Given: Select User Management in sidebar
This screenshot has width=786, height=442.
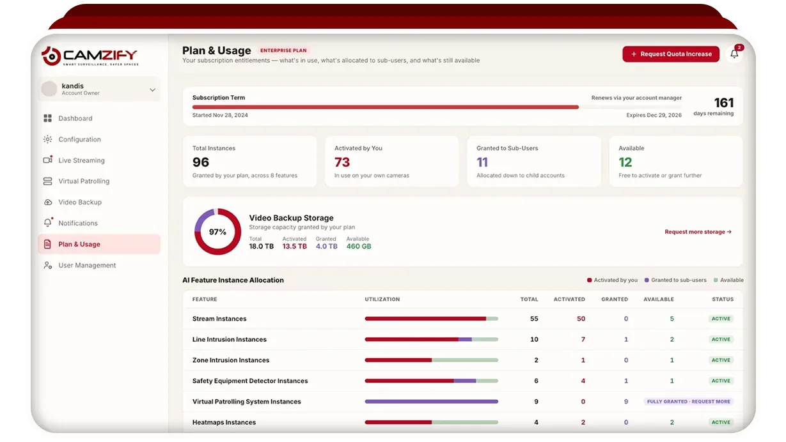Looking at the screenshot, I should coord(99,265).
